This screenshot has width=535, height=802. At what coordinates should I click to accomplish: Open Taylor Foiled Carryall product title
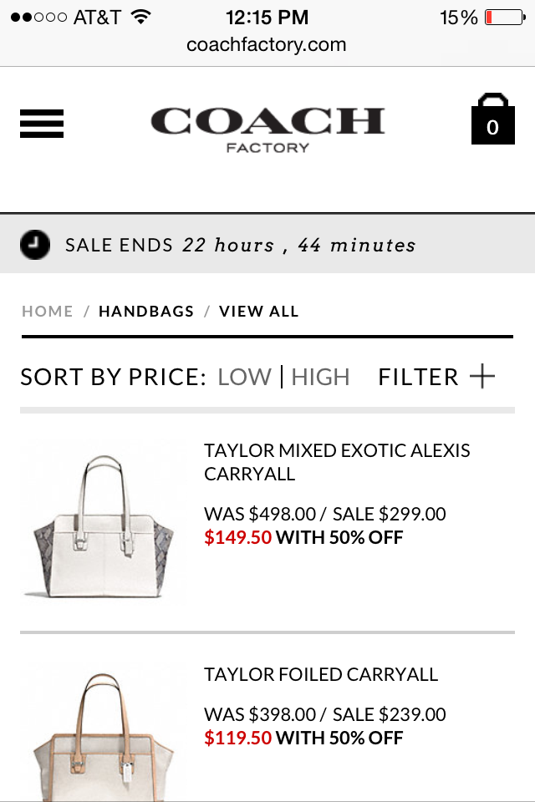(321, 675)
